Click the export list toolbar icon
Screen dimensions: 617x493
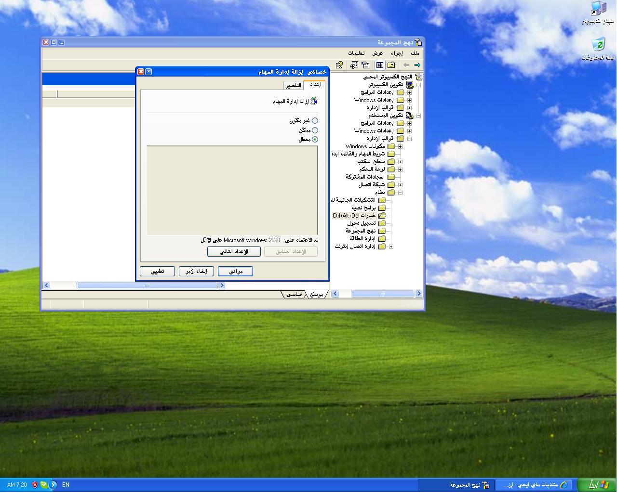(354, 65)
